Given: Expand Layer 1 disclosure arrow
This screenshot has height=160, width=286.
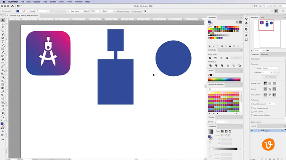Looking at the screenshot, I should click(258, 131).
